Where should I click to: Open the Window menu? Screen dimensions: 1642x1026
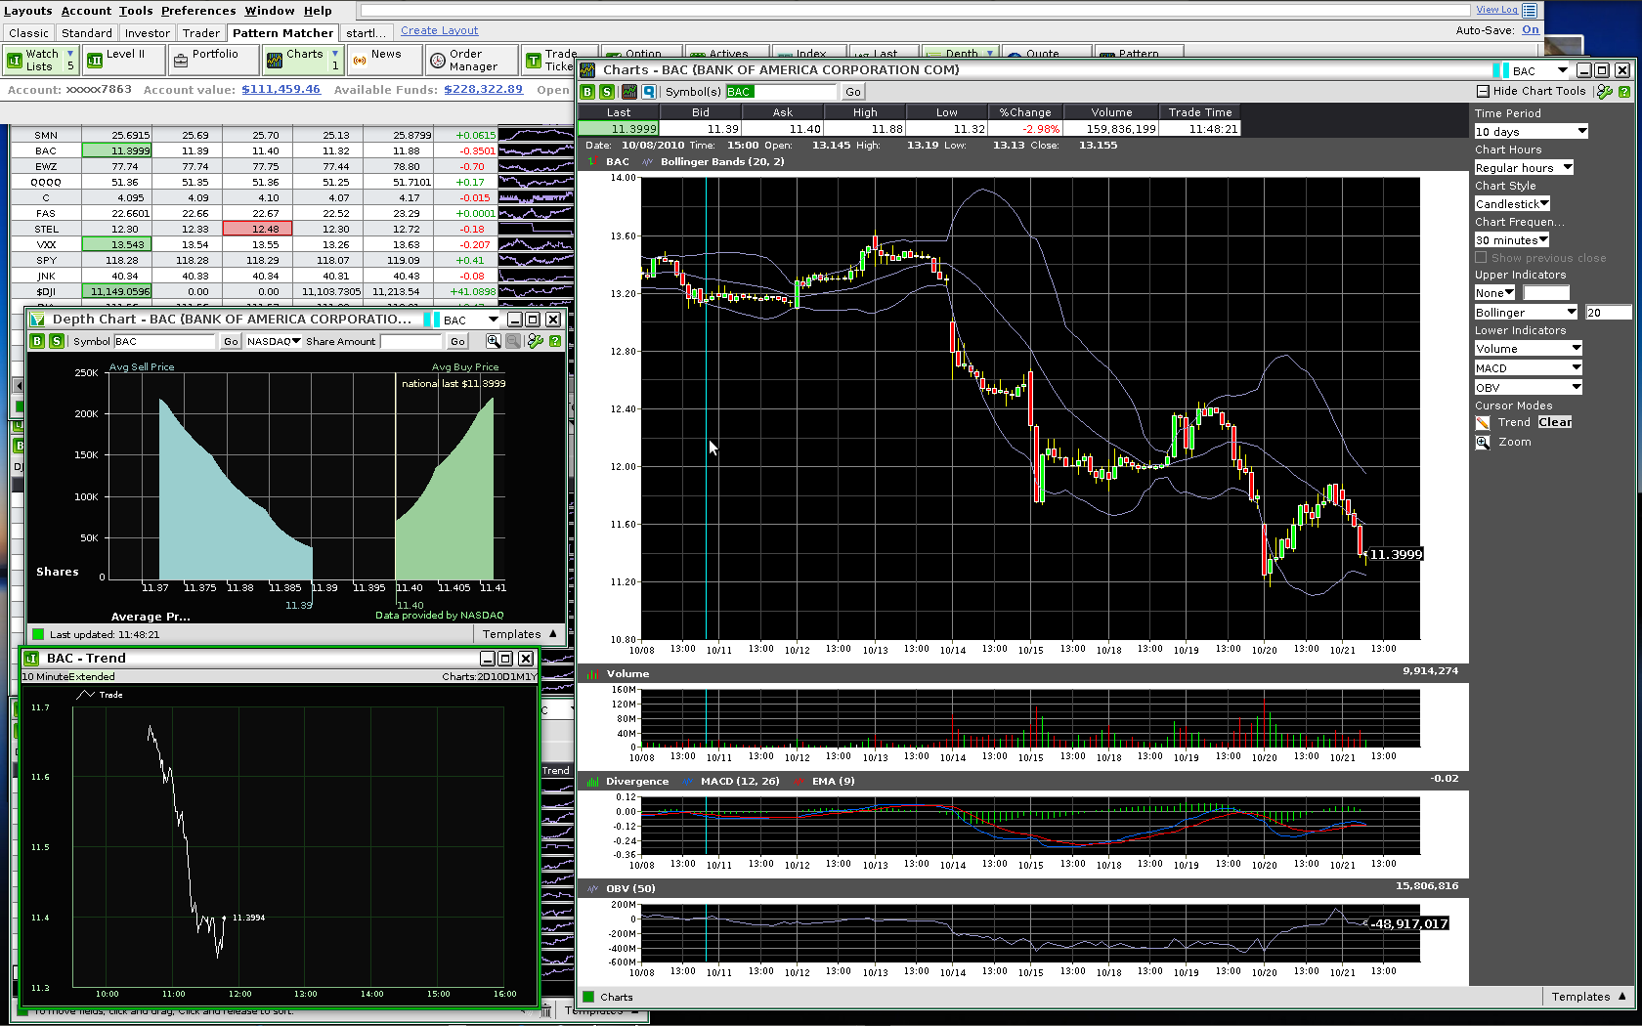coord(269,11)
